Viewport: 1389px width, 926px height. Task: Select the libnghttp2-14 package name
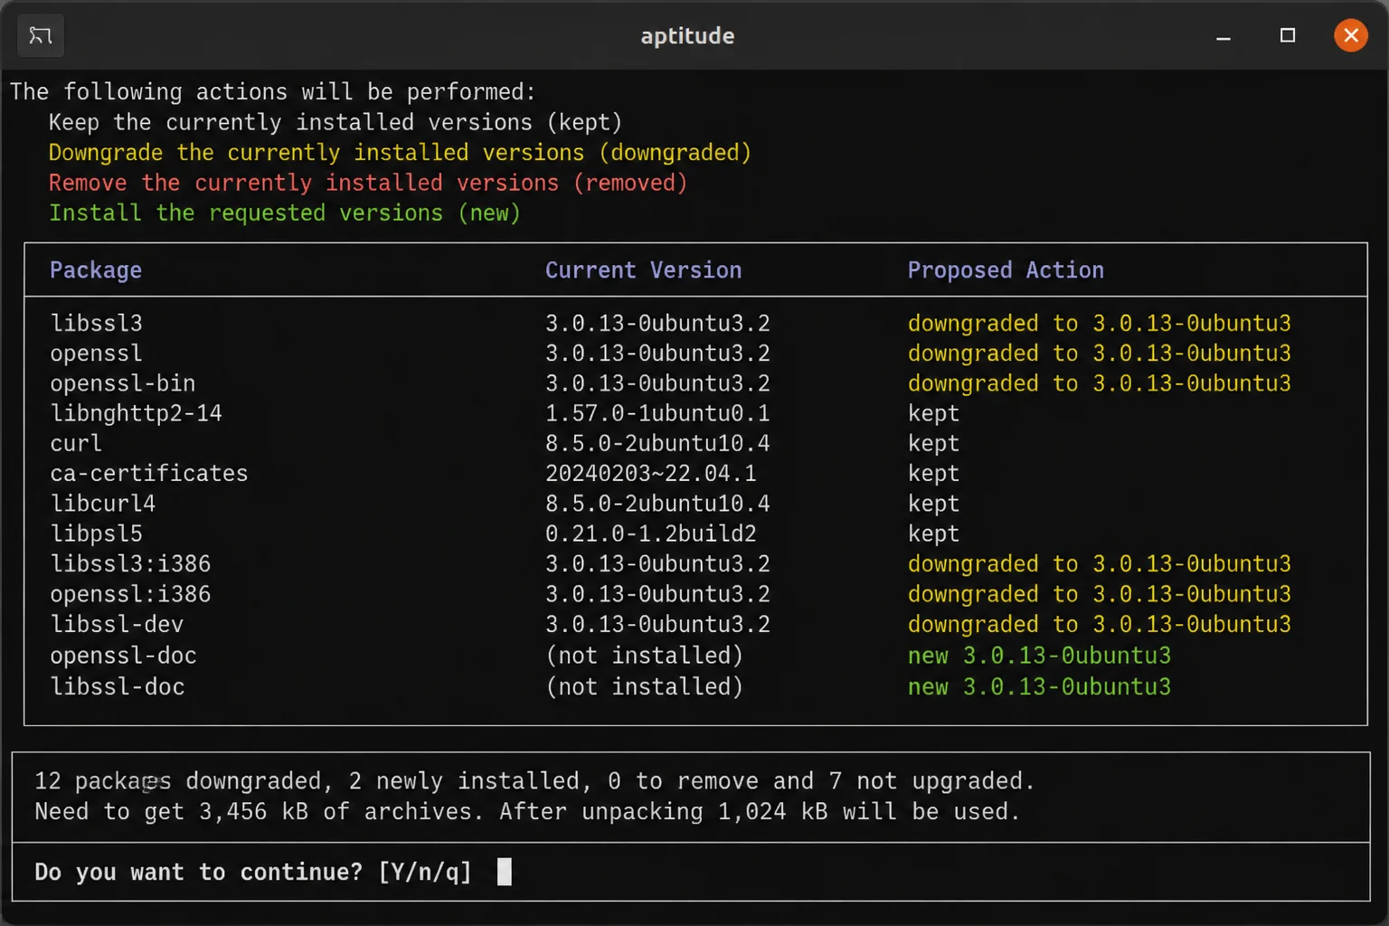coord(136,413)
